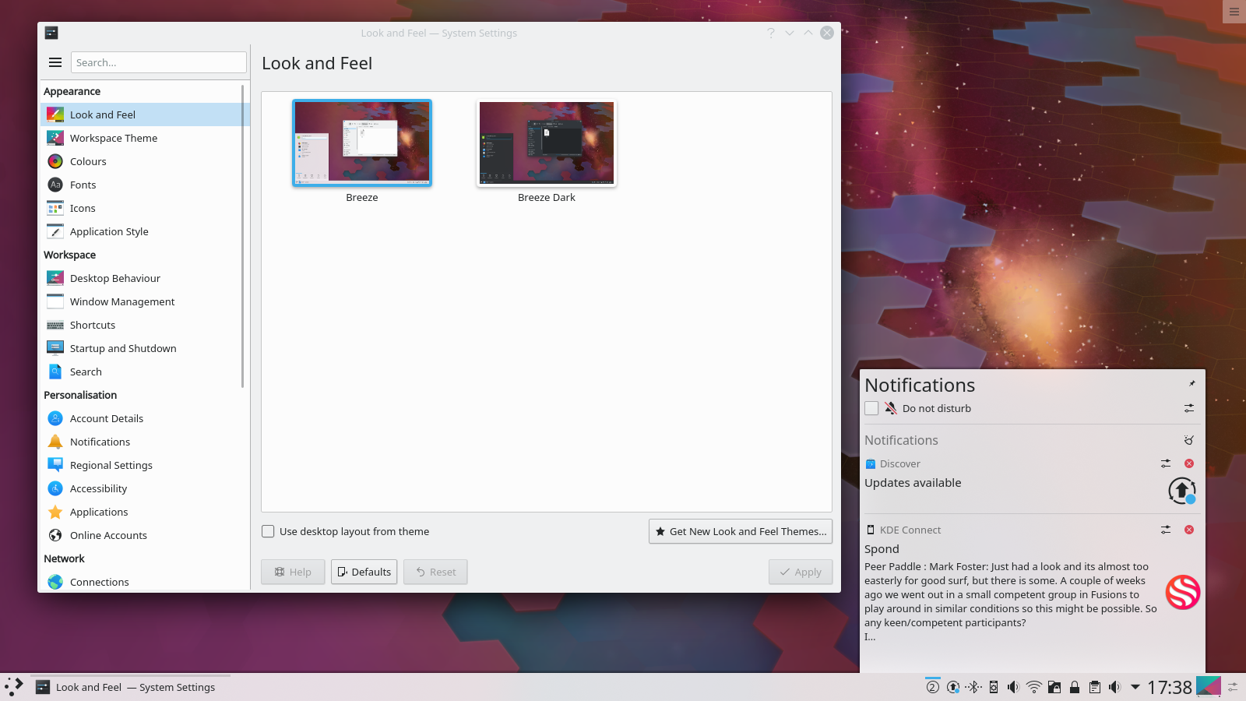The height and width of the screenshot is (701, 1246).
Task: Open the clipboard tray icon
Action: coord(1095,687)
